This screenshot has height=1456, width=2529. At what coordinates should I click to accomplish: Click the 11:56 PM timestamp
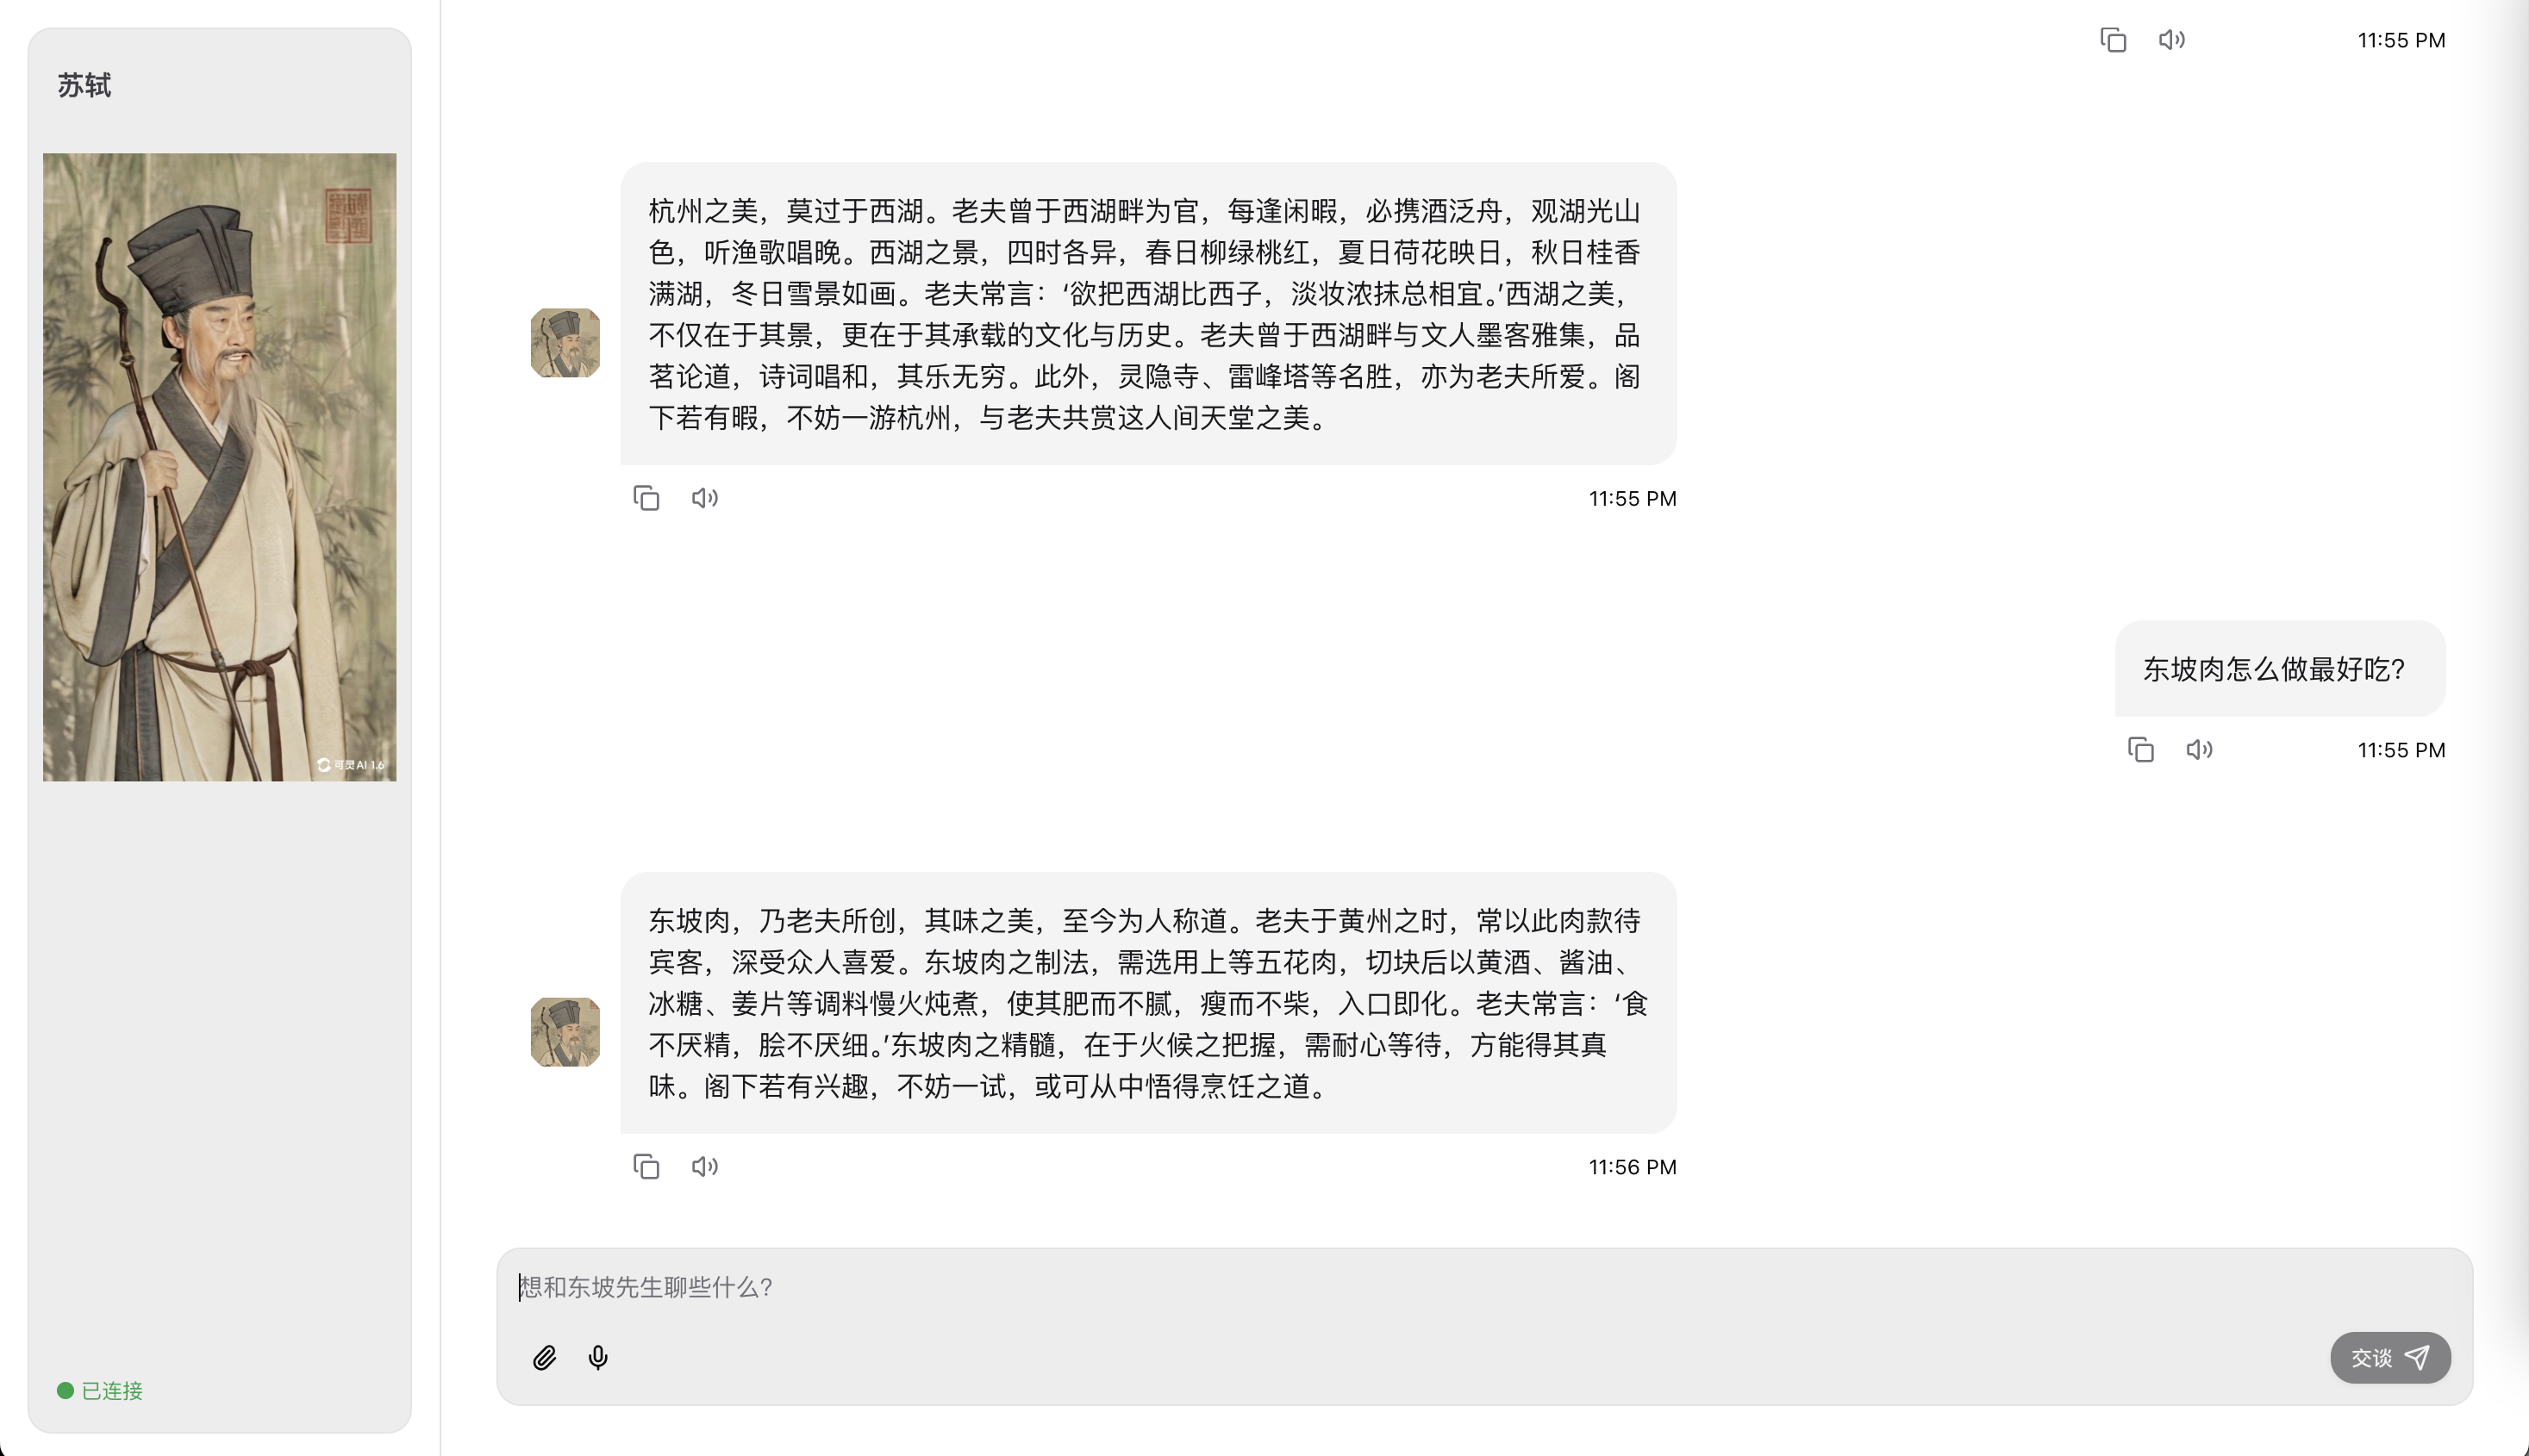1633,1167
